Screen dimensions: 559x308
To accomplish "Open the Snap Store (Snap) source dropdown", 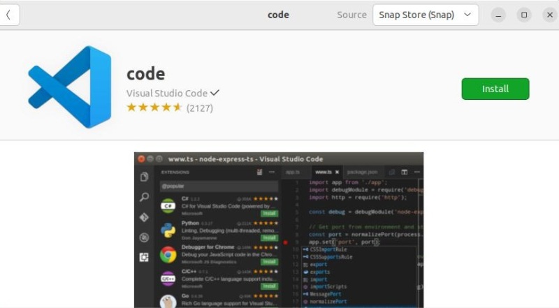I will click(426, 15).
